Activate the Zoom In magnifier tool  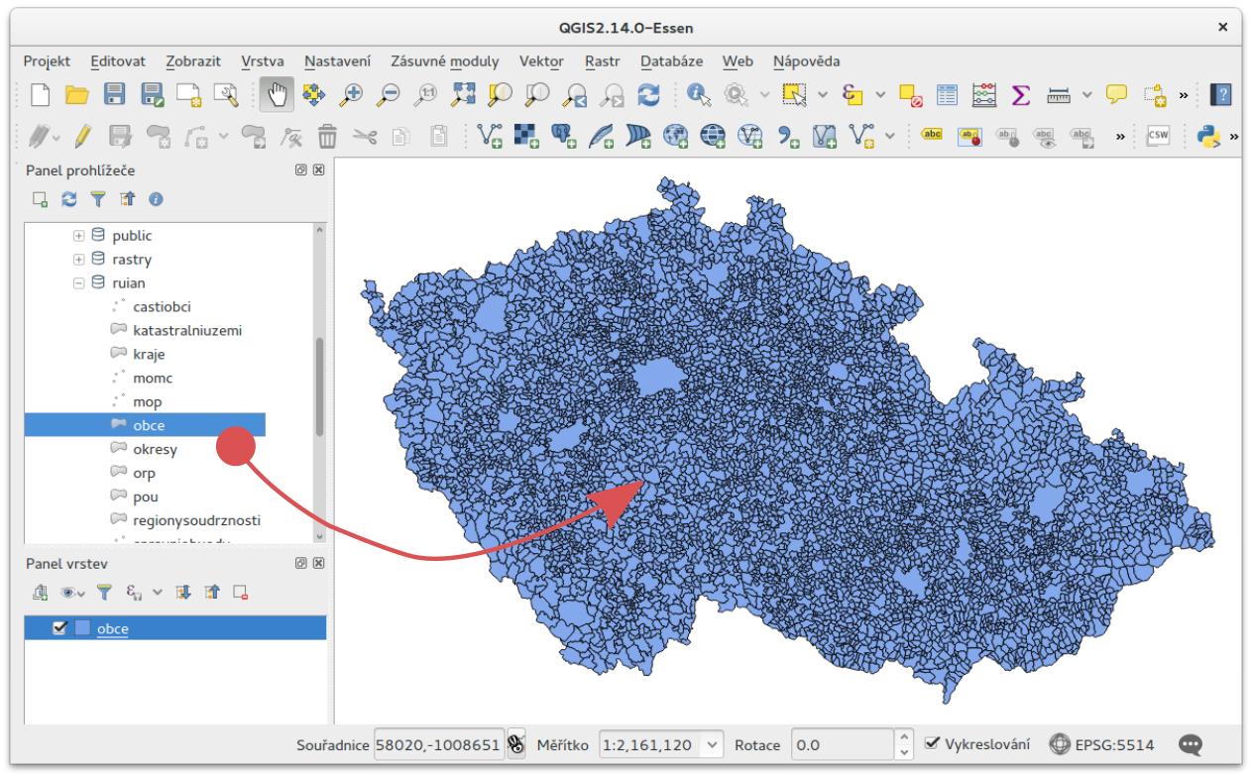pyautogui.click(x=351, y=95)
